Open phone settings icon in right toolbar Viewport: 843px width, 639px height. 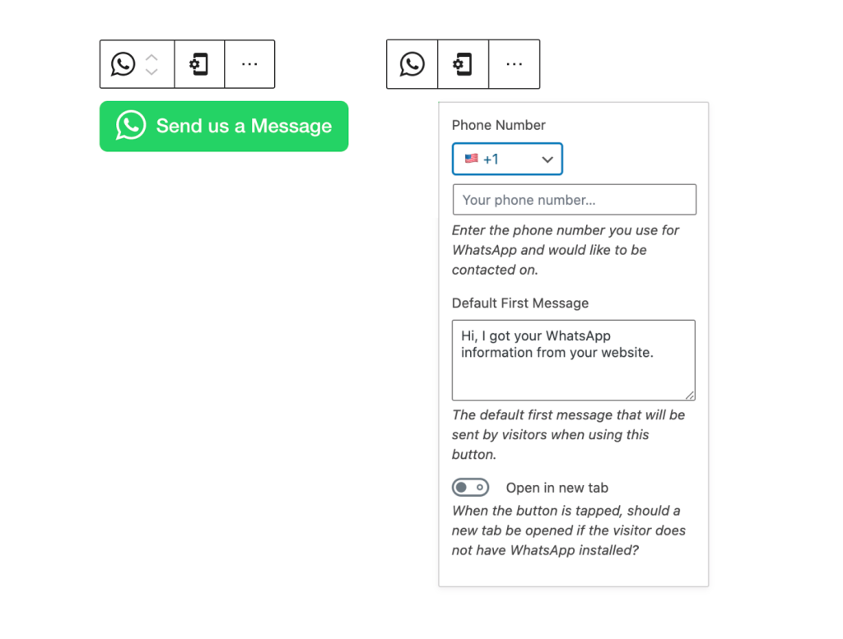point(463,64)
